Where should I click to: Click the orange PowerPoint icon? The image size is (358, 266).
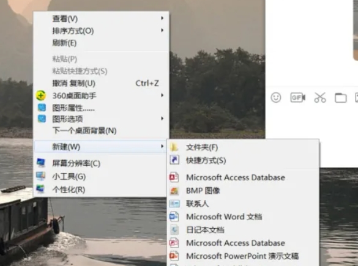174,256
